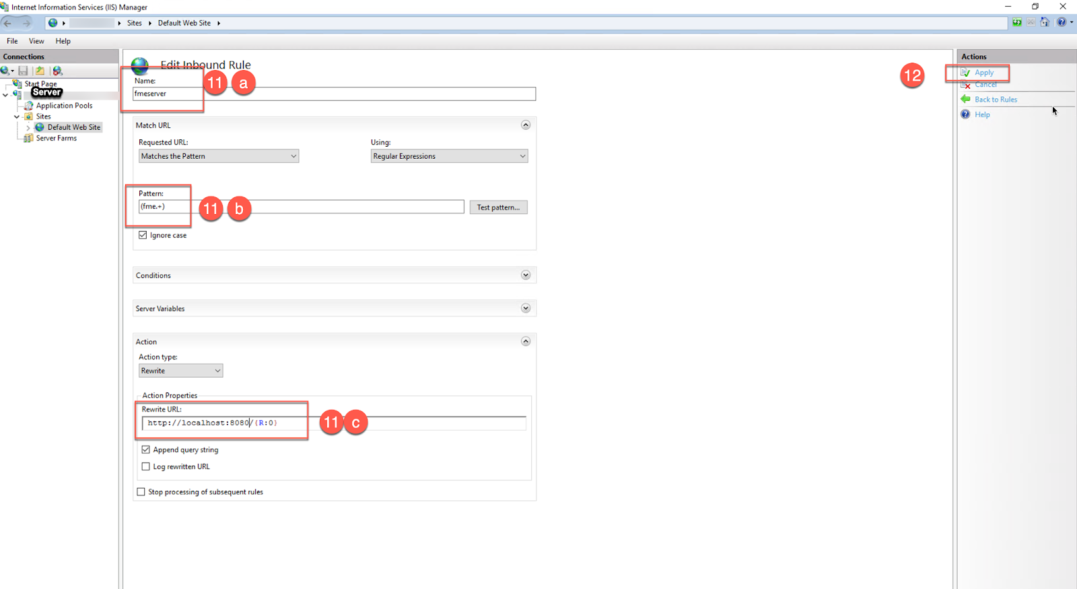1077x589 pixels.
Task: Uncheck Append query string
Action: [145, 450]
